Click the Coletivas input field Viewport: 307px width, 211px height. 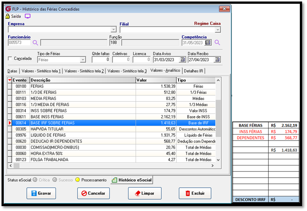[121, 60]
